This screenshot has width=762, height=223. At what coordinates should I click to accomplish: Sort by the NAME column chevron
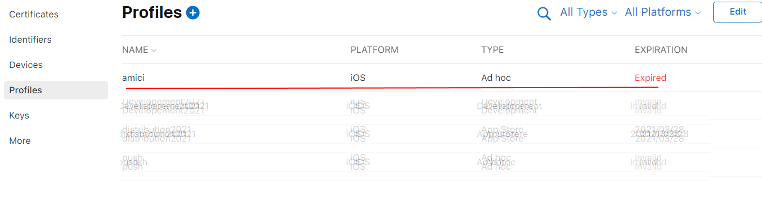click(154, 50)
